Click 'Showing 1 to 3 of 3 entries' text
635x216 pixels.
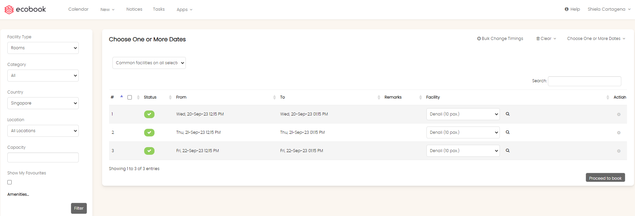134,169
